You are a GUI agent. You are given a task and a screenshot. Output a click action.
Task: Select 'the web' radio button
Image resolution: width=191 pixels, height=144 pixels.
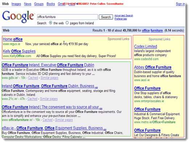[50, 23]
